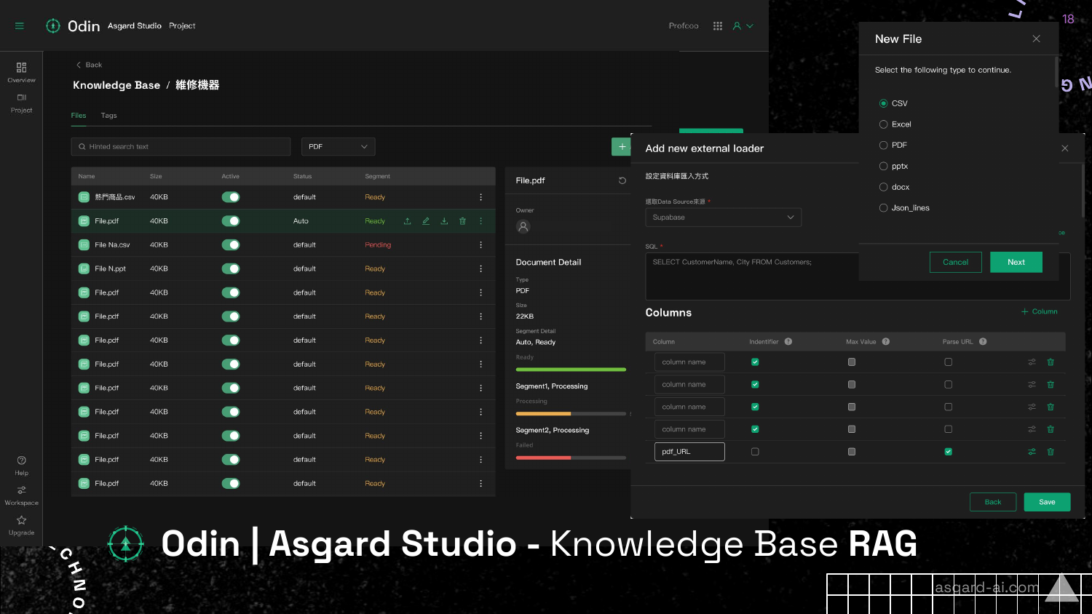Open more options for File N.ppt

point(480,269)
